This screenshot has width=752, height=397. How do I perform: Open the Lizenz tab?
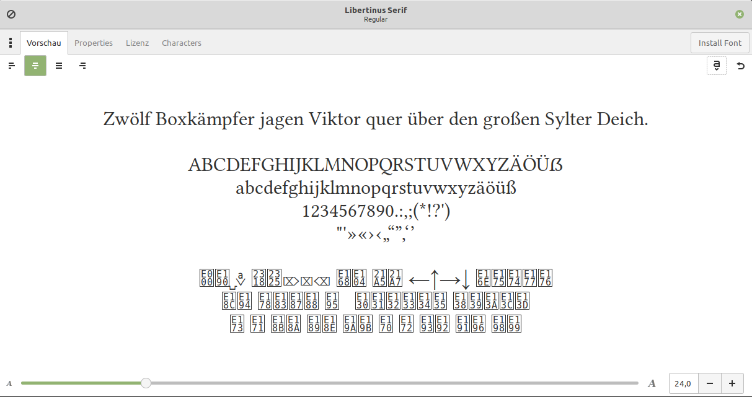pos(137,43)
